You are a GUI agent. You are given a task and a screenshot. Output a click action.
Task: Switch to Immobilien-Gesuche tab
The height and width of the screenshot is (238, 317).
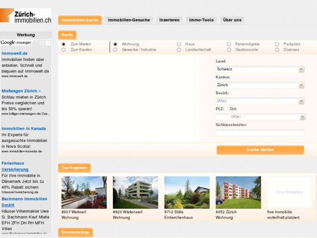[x=129, y=20]
